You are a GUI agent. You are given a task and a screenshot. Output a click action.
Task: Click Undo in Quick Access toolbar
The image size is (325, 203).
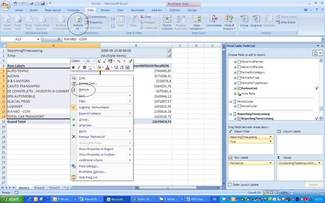[x=15, y=3]
